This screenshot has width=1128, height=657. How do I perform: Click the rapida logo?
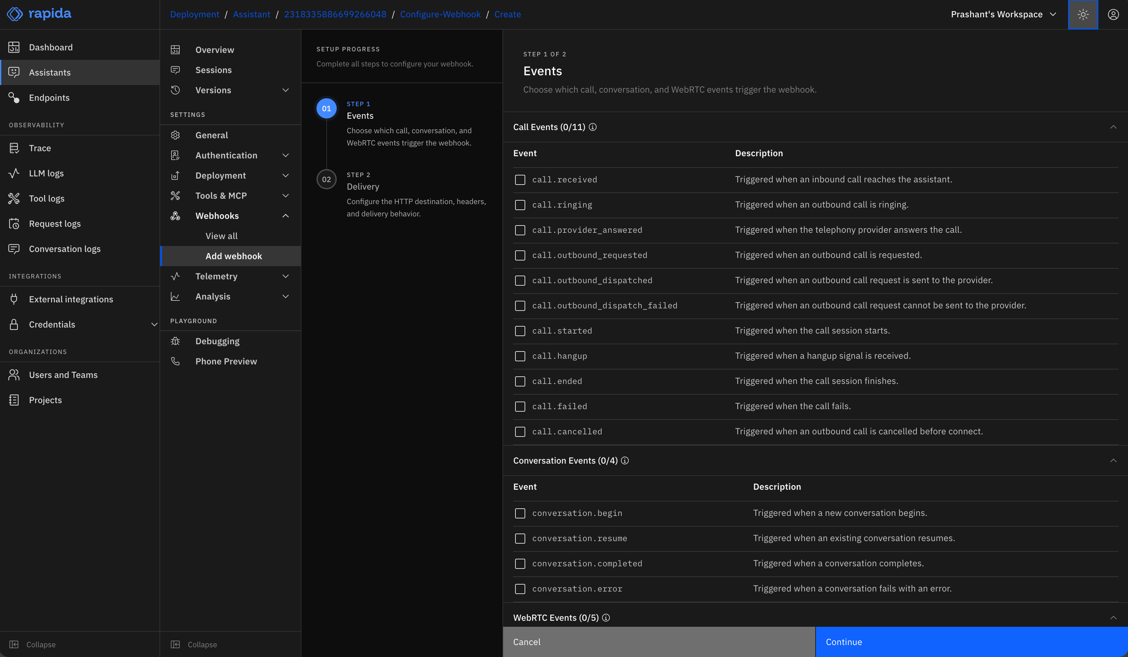(x=39, y=14)
